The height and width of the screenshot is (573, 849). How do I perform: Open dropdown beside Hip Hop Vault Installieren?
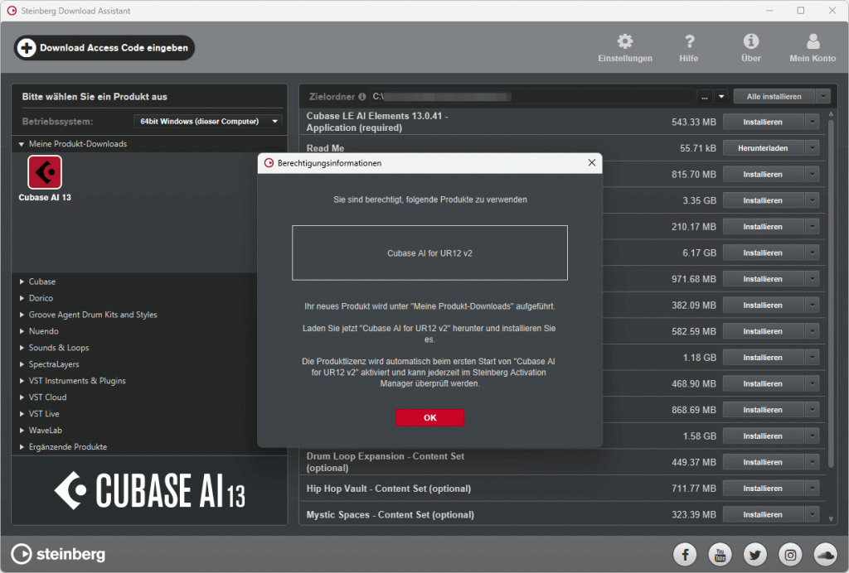click(x=813, y=489)
